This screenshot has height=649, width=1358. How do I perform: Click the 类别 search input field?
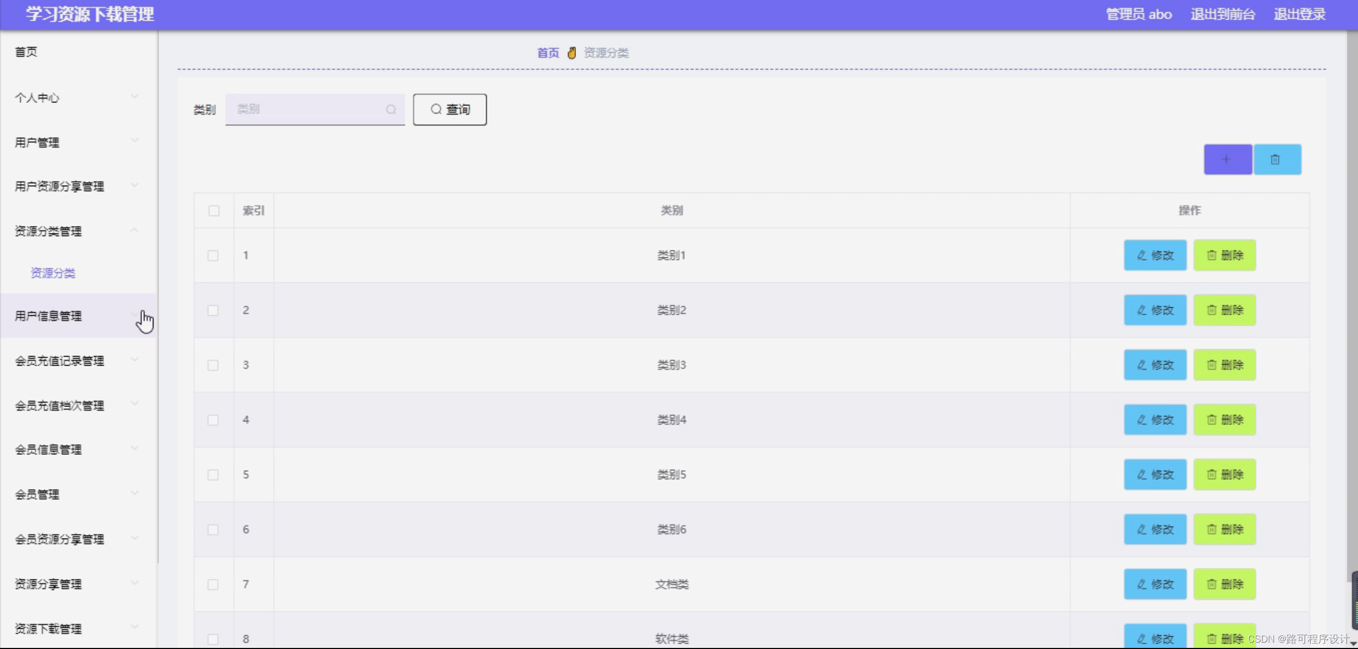pos(308,109)
